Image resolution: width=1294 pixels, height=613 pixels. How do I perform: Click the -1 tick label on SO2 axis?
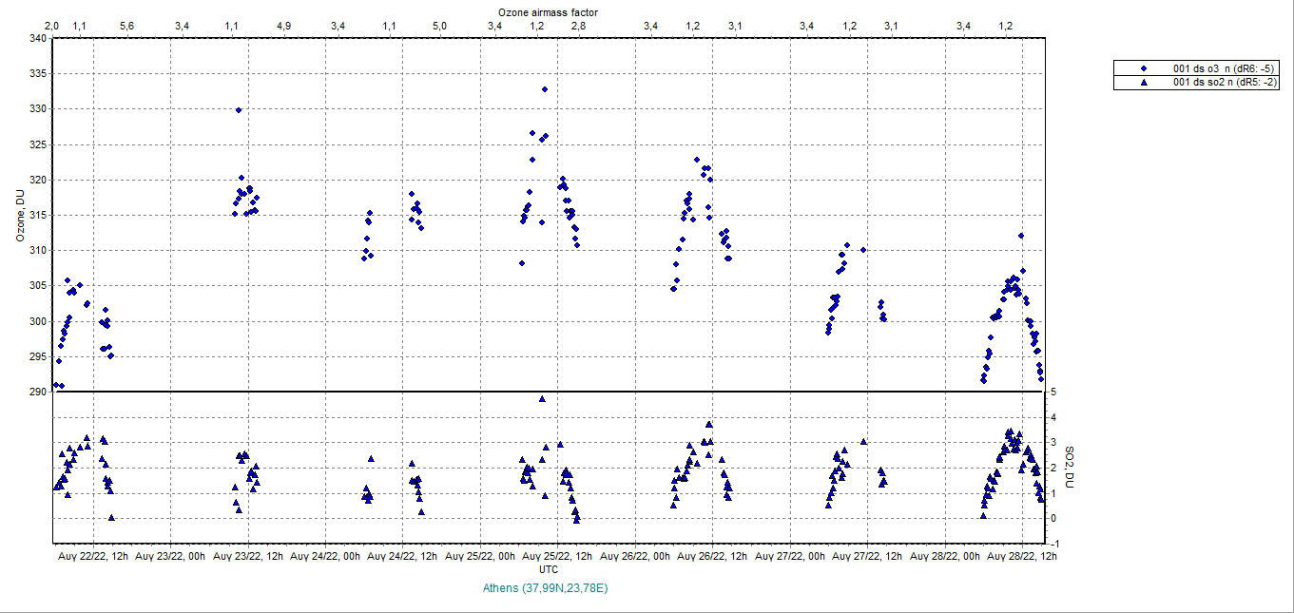1052,544
